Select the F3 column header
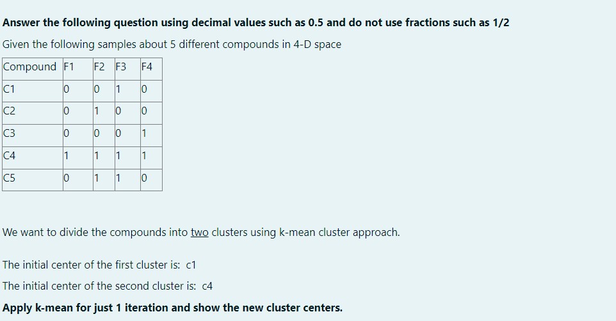Screen dimensions: 616x321 tap(127, 69)
